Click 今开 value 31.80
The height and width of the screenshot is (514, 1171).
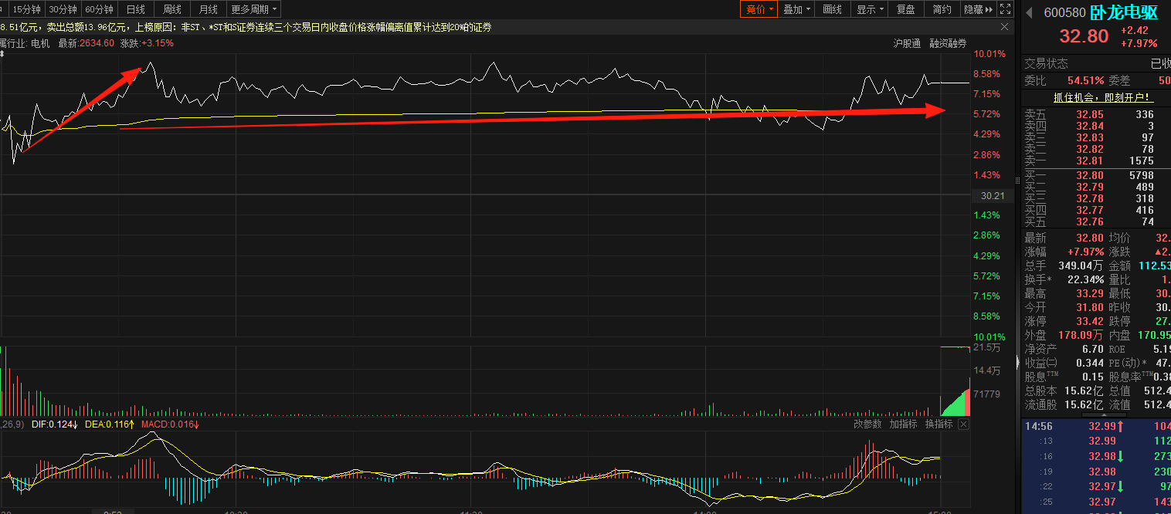pos(1090,307)
